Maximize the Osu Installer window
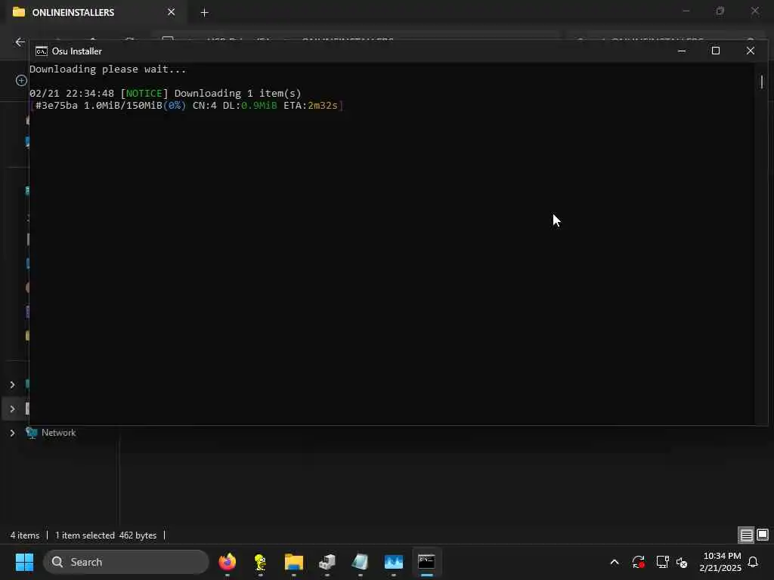 (x=715, y=51)
